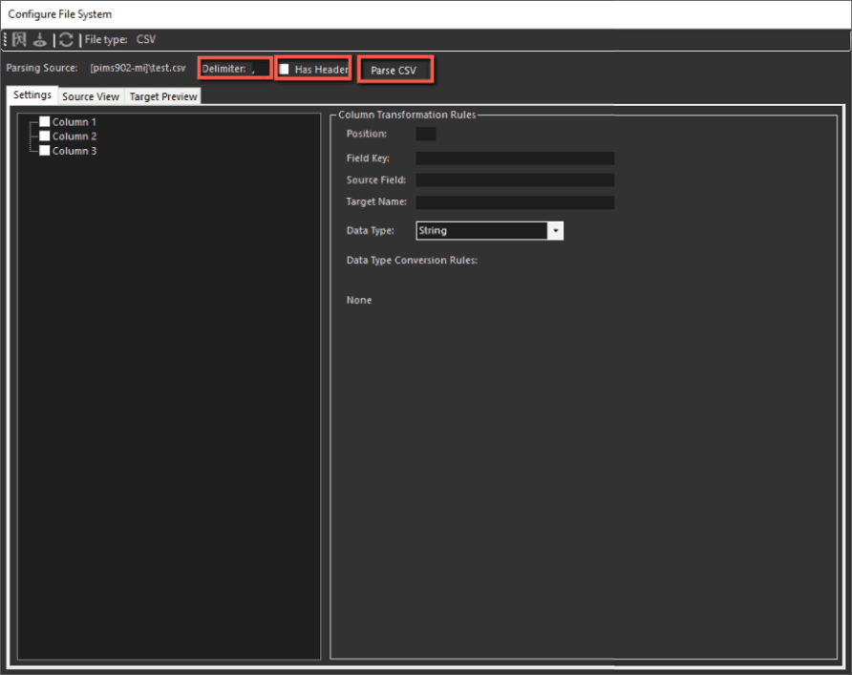This screenshot has width=852, height=675.
Task: Click the leftmost window-shaped toolbar icon
Action: click(19, 39)
